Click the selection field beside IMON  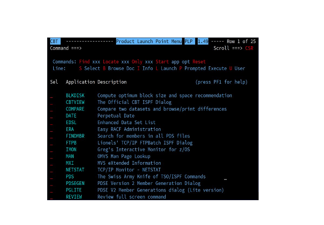pyautogui.click(x=51, y=150)
